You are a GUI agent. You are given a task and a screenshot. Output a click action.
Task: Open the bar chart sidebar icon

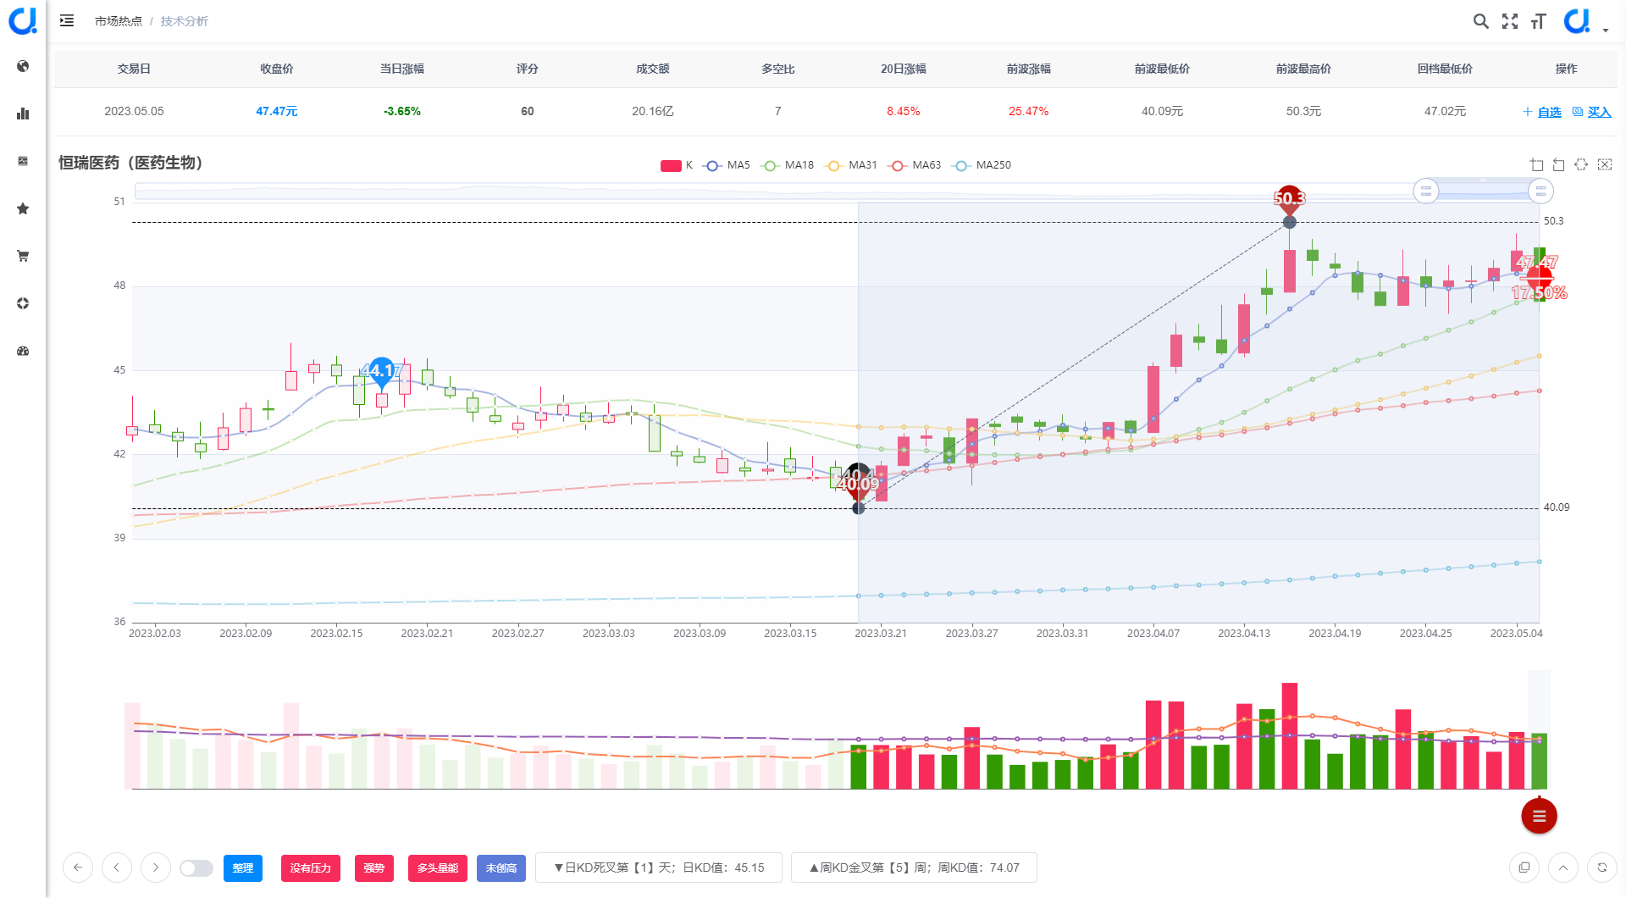(x=23, y=114)
